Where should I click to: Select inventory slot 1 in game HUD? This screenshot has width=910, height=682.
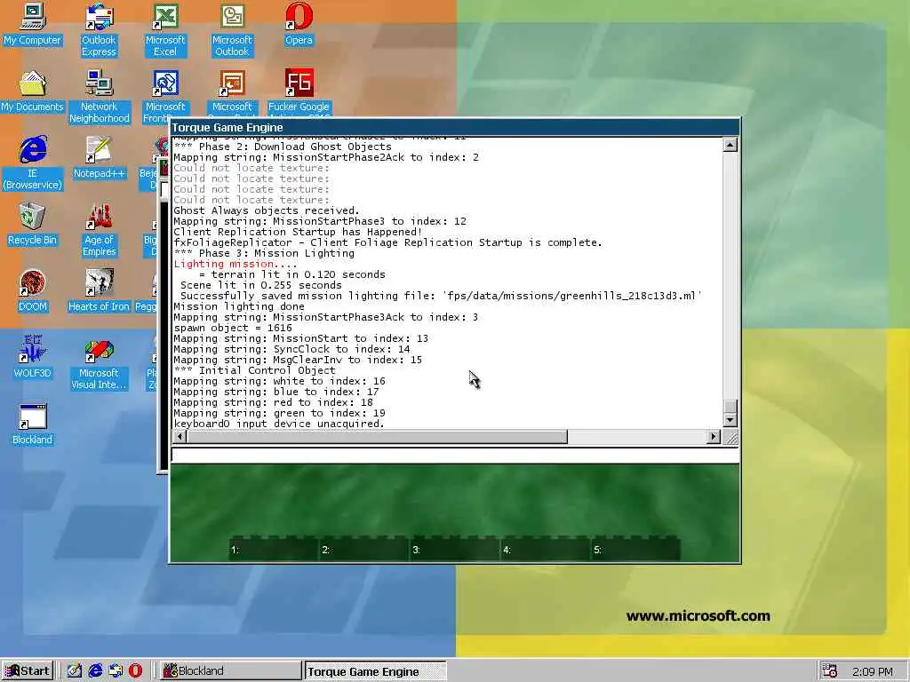click(275, 549)
